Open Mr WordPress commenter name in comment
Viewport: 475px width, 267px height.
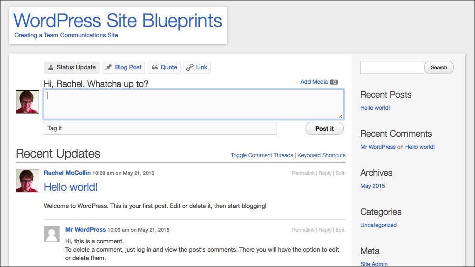click(85, 229)
